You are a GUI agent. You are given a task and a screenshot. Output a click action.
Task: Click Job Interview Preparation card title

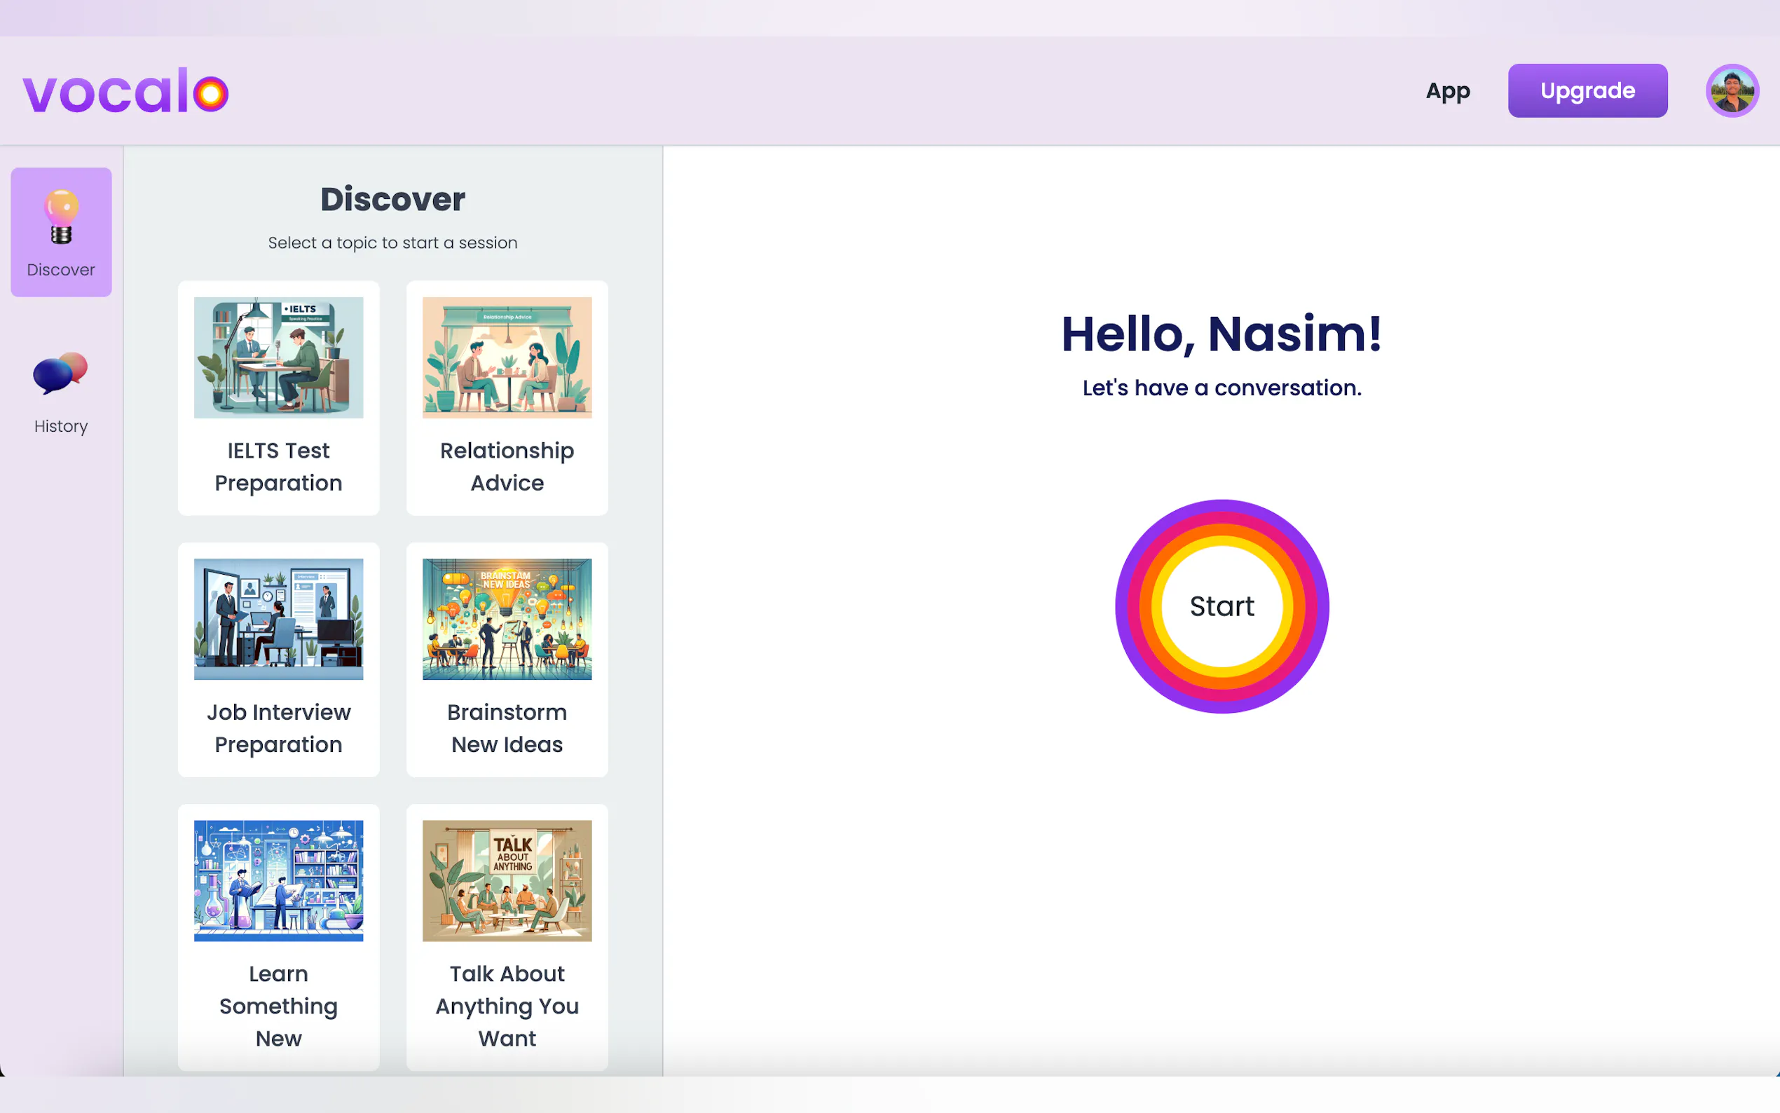pyautogui.click(x=278, y=728)
